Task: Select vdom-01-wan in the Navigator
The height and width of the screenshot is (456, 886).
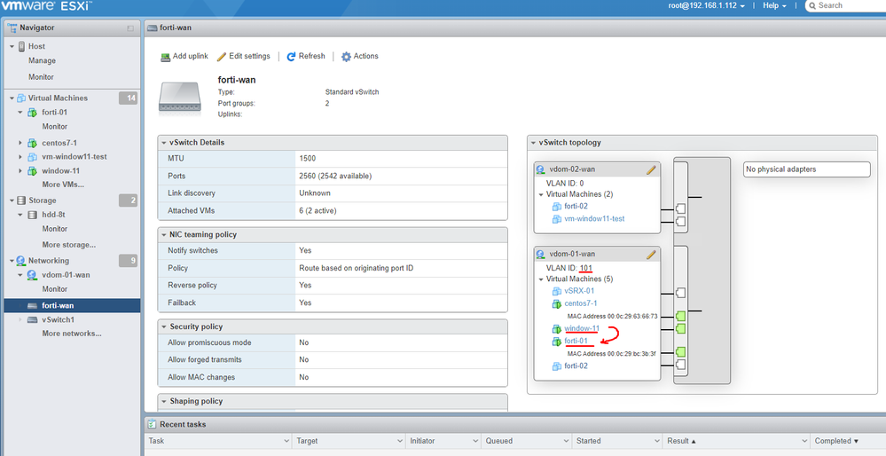Action: [x=66, y=275]
